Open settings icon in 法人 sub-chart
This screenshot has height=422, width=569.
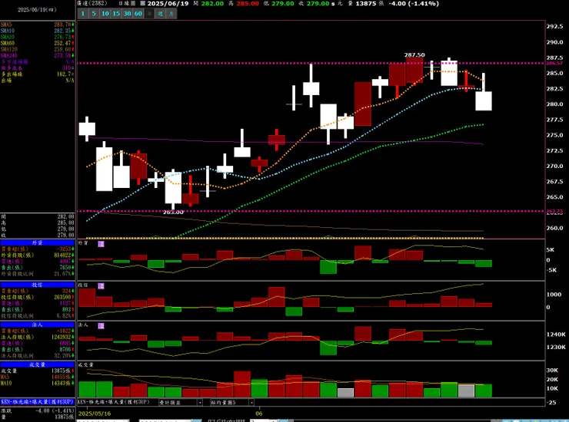101,326
